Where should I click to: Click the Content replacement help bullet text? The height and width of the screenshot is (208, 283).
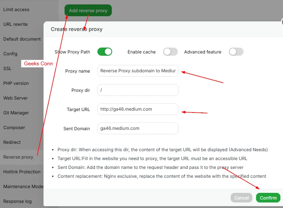162,176
